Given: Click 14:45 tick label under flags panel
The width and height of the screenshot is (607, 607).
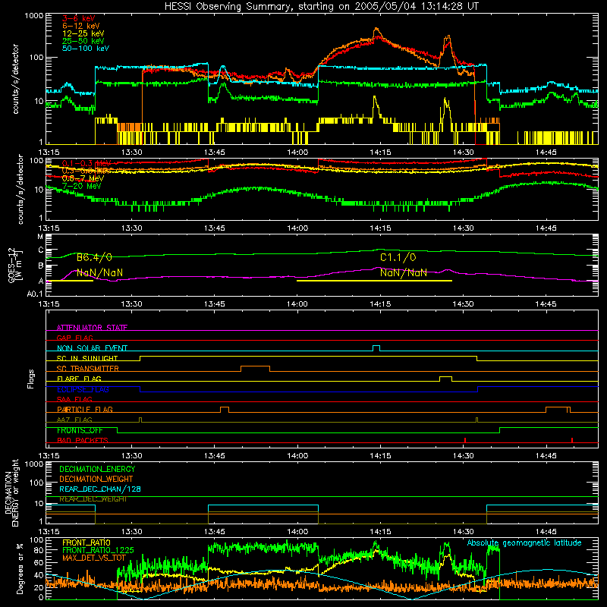Looking at the screenshot, I should point(546,456).
